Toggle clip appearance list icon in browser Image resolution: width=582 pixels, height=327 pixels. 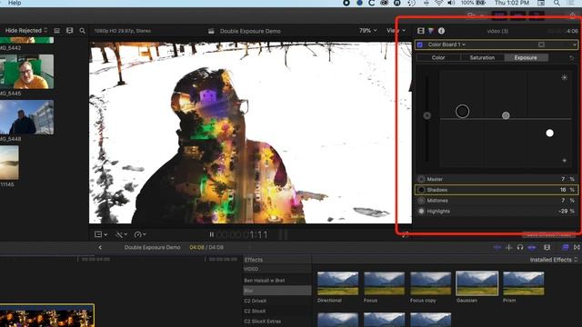click(56, 30)
